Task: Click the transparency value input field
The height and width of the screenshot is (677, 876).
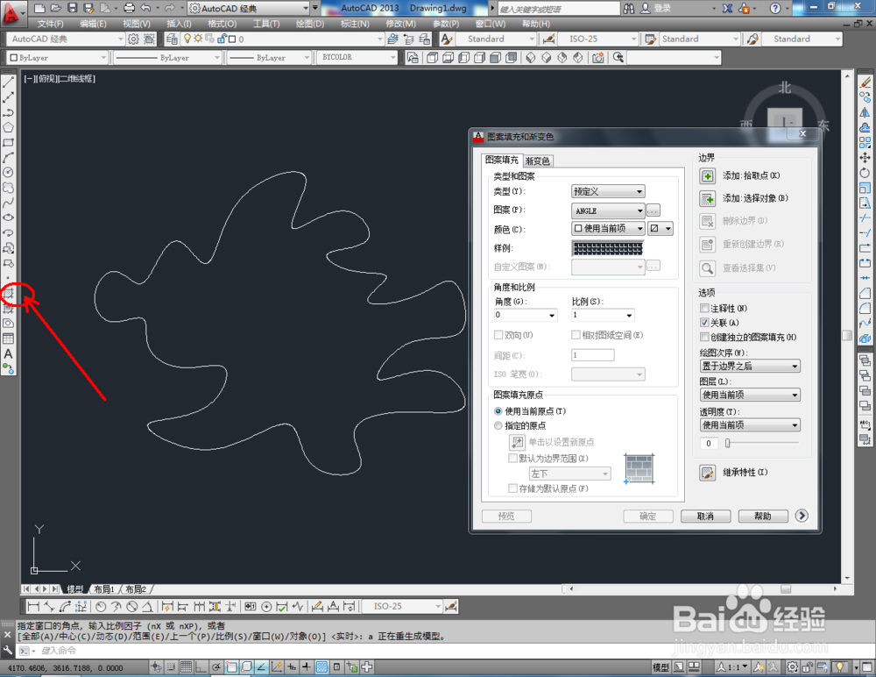Action: 710,443
